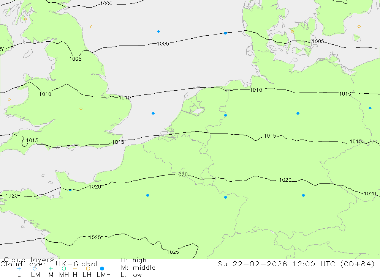Click the green open circle MH legend symbol
This screenshot has height=278, width=380.
tap(64, 269)
